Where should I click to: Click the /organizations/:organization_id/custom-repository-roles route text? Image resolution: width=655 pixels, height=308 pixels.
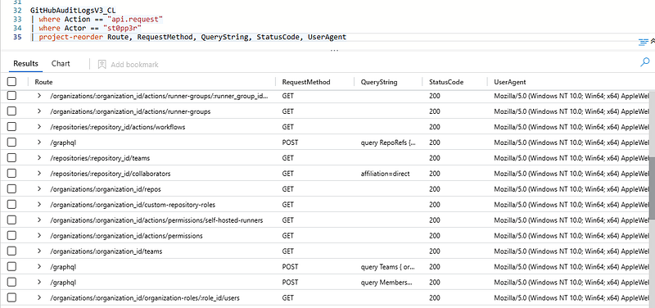coord(133,205)
